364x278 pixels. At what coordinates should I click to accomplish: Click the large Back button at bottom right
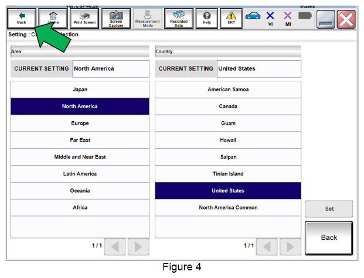(329, 238)
